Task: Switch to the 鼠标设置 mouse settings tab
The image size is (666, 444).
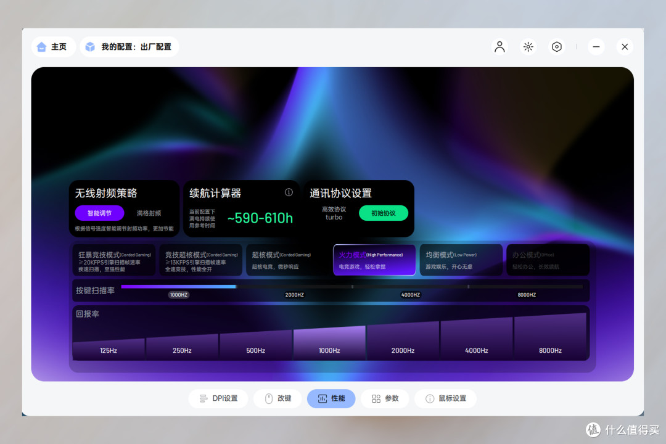Action: click(x=445, y=398)
